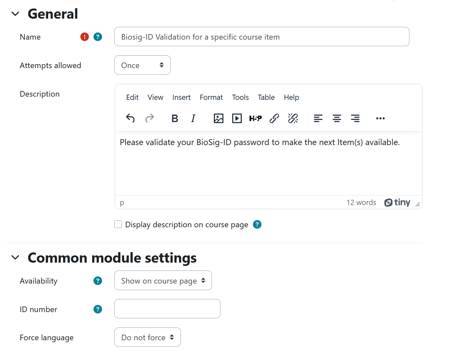Screen dimensions: 454x353
Task: Align description text left
Action: pos(318,118)
